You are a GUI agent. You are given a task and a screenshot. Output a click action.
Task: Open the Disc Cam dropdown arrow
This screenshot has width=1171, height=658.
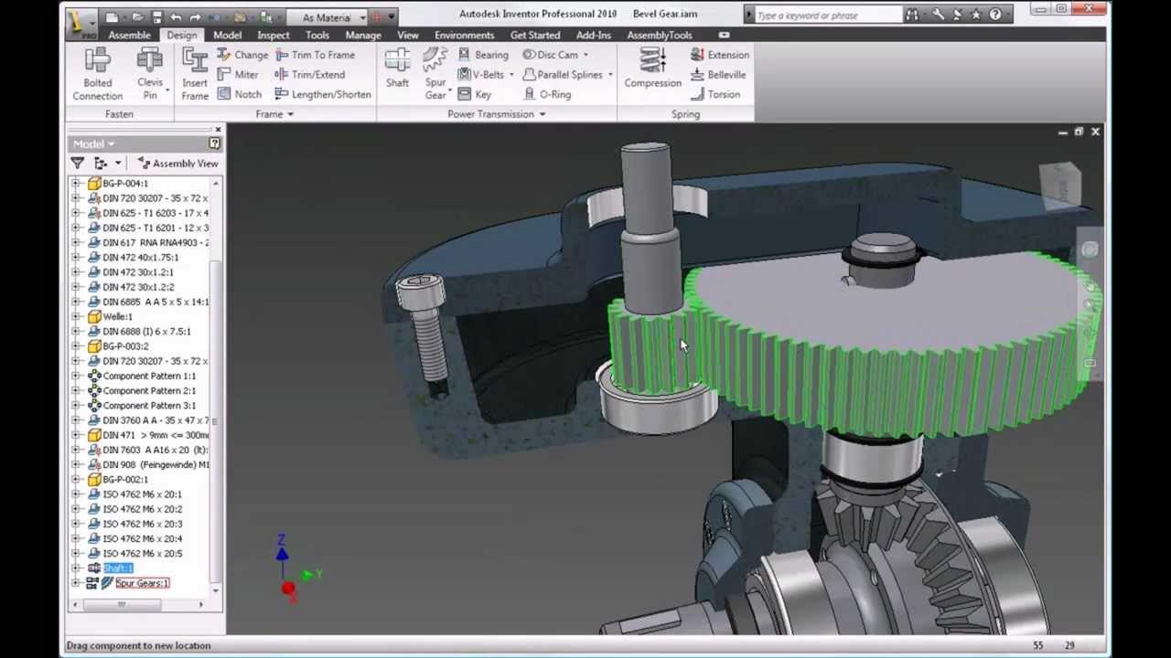[x=586, y=55]
